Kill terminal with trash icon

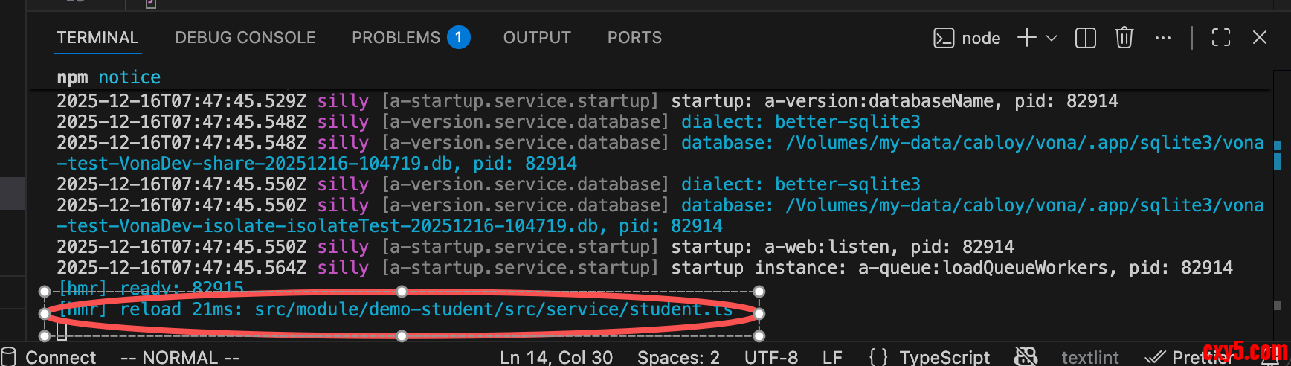coord(1124,38)
